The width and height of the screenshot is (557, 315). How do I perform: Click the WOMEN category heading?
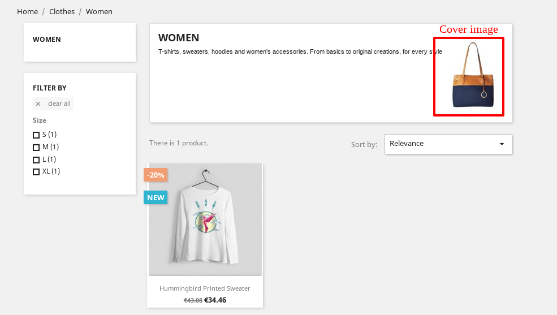pos(179,38)
